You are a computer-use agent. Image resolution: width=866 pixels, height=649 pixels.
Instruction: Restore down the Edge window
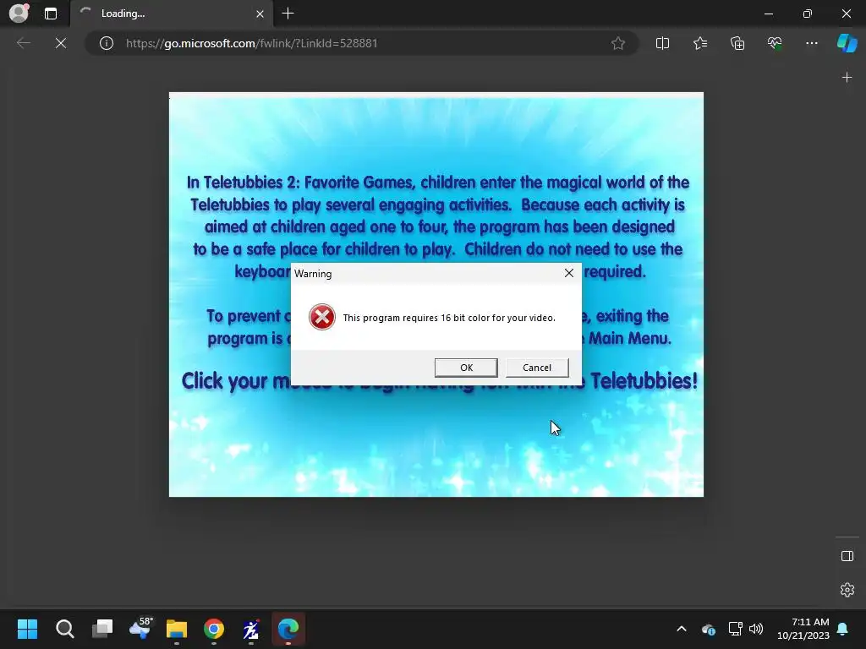coord(807,14)
